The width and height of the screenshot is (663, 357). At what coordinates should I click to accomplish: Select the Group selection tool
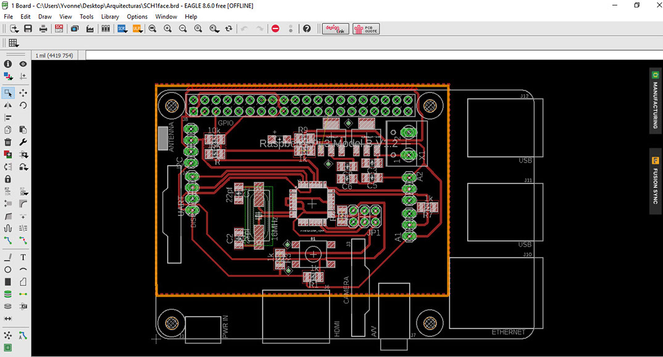(7, 93)
